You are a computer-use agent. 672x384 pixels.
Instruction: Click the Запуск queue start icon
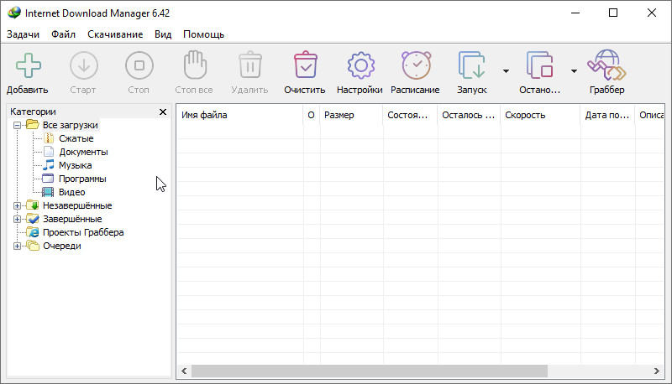tap(471, 65)
